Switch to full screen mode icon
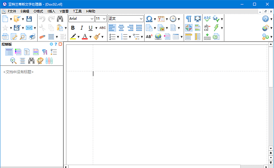274x168 pixels. tap(197, 19)
